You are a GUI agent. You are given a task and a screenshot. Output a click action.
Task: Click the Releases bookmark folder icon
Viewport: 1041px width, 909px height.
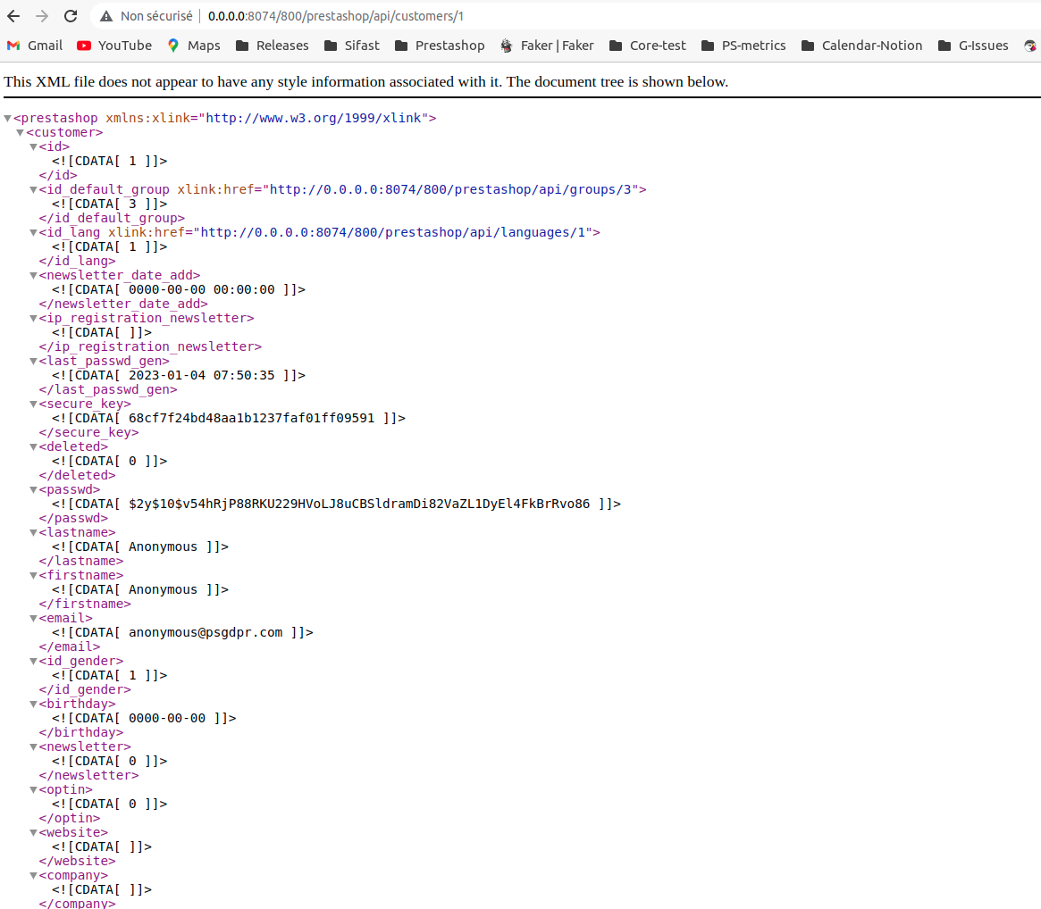point(241,45)
